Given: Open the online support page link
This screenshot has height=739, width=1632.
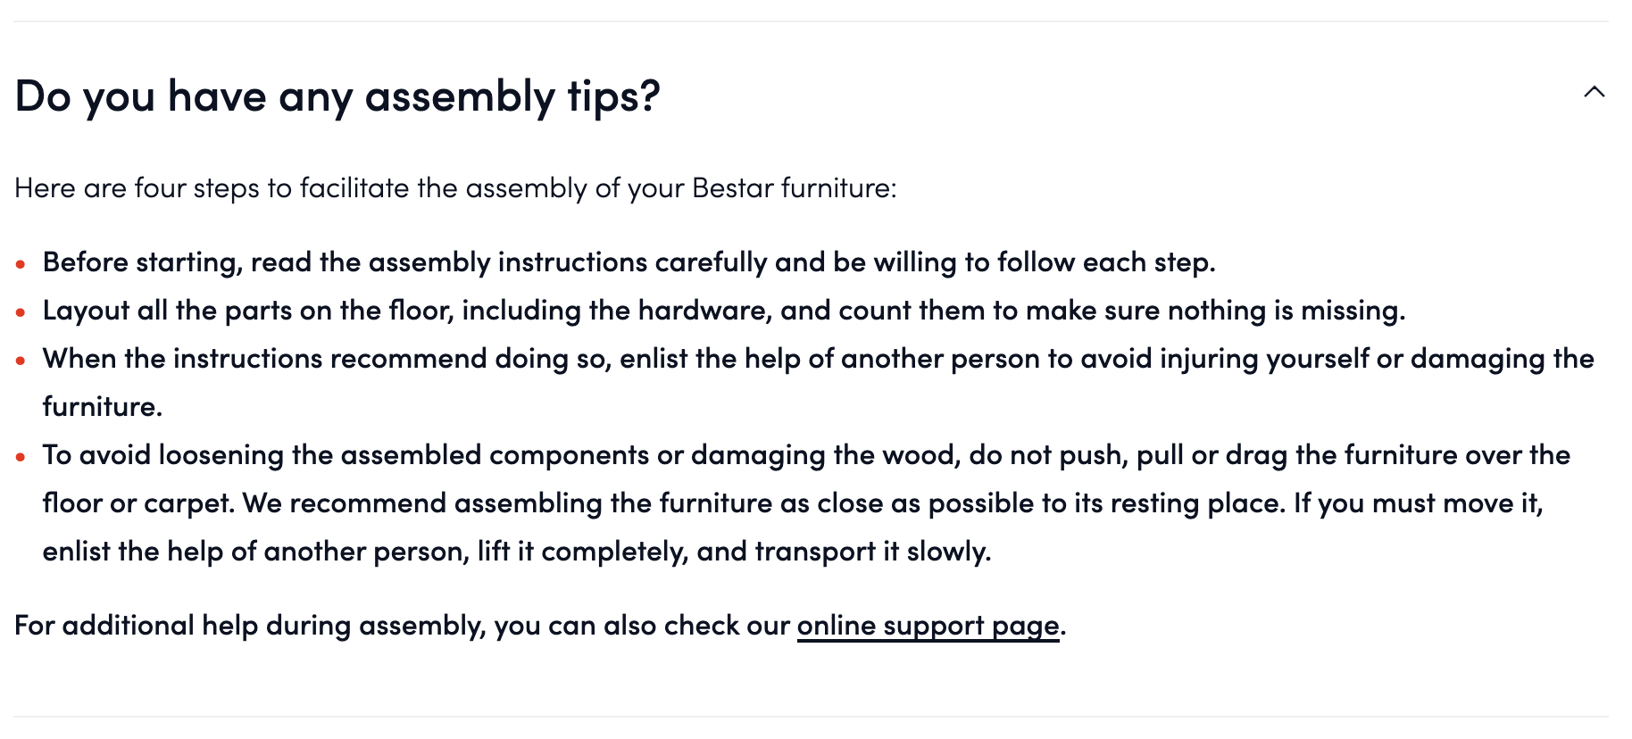Looking at the screenshot, I should click(x=928, y=626).
